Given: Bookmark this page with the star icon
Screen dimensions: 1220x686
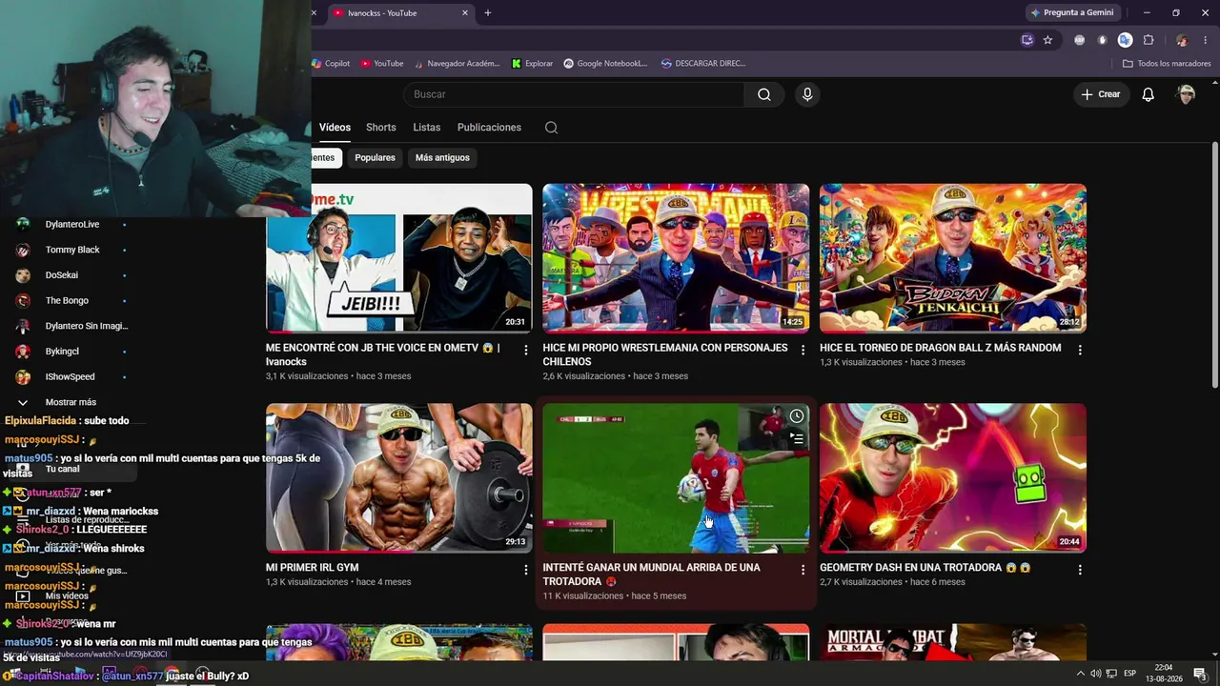Looking at the screenshot, I should point(1047,40).
